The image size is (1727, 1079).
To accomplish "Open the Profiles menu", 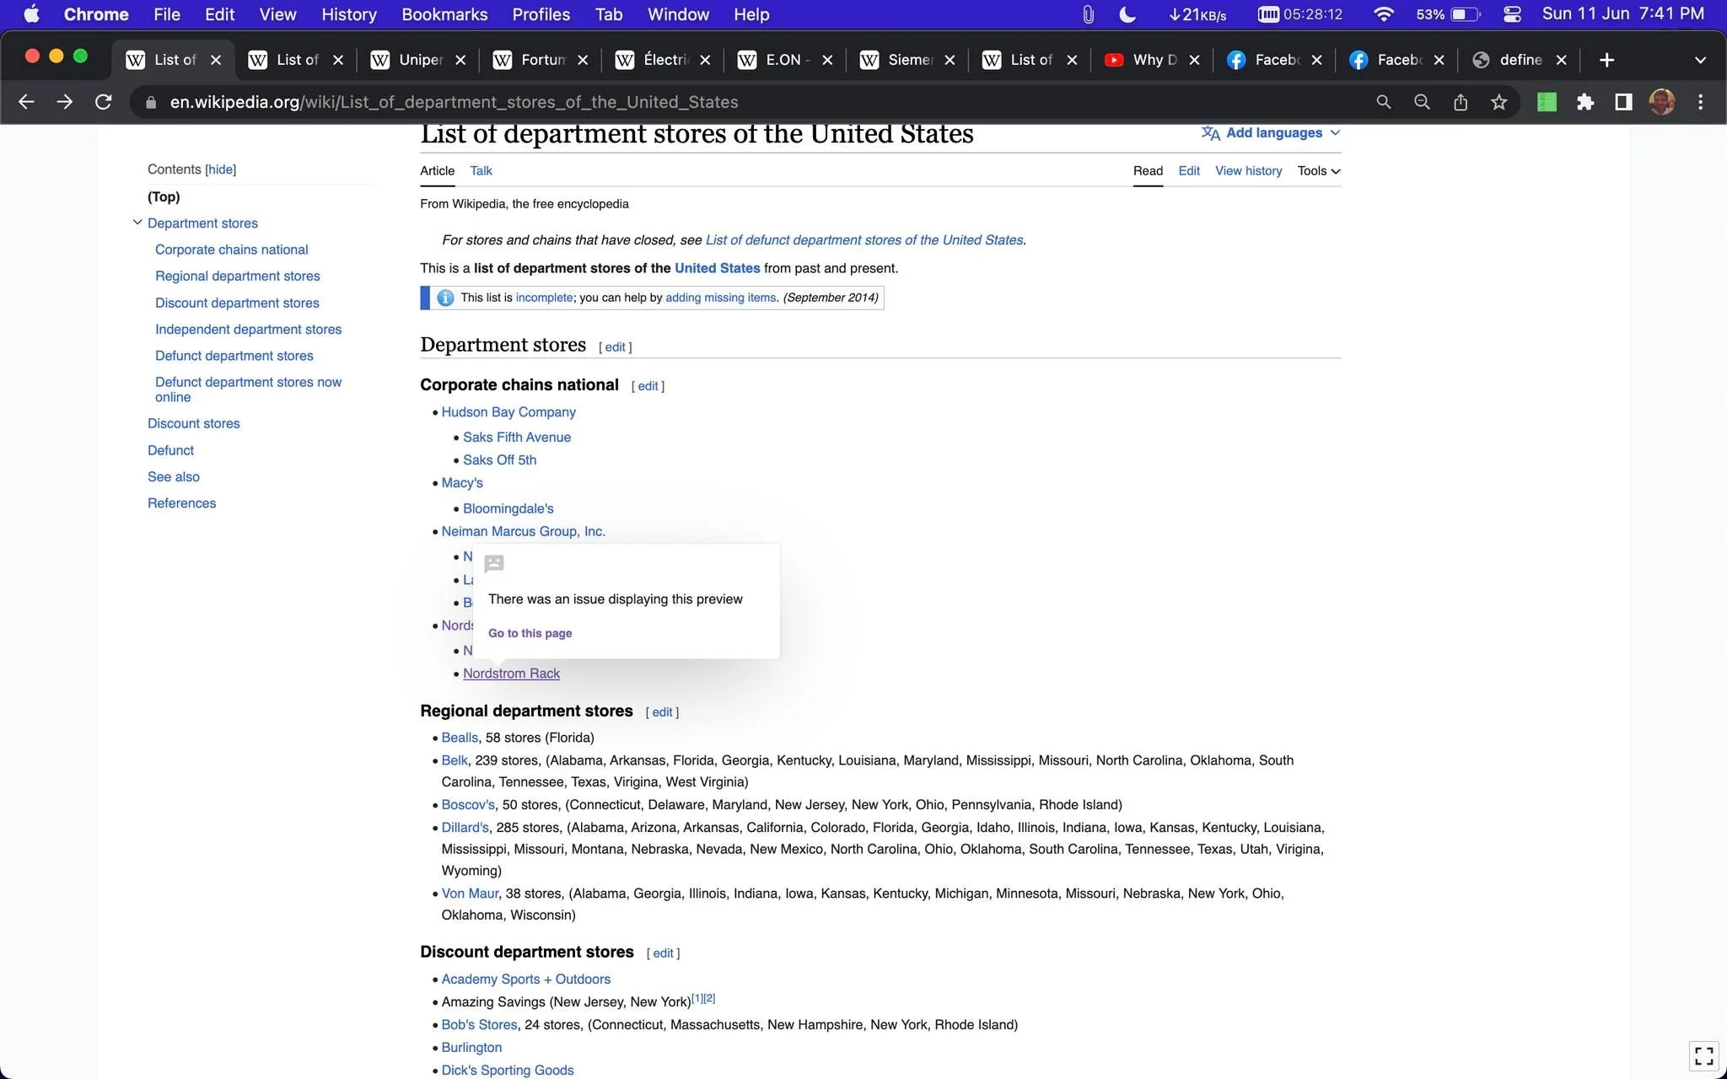I will coord(541,14).
